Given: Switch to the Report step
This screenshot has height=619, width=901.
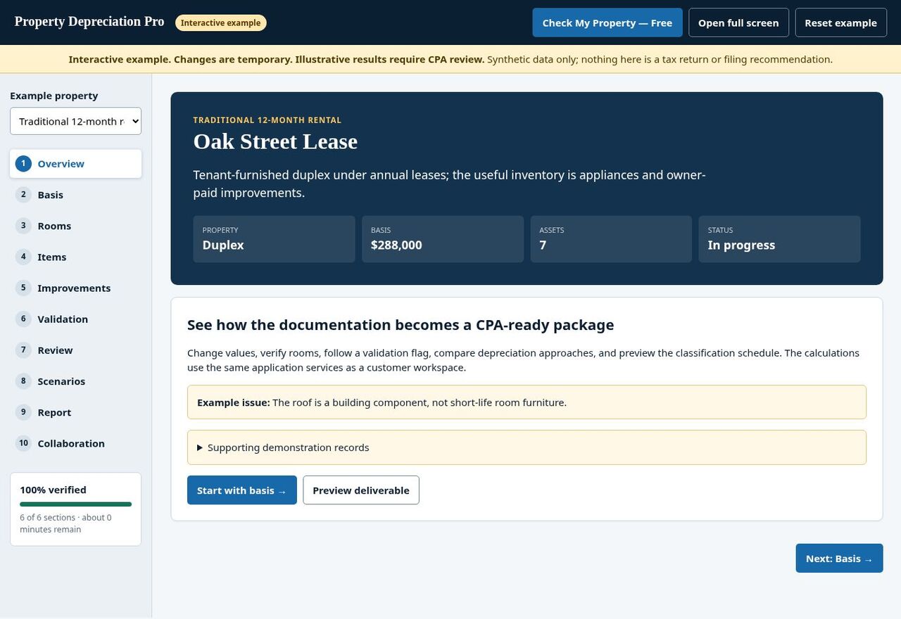Looking at the screenshot, I should coord(75,411).
